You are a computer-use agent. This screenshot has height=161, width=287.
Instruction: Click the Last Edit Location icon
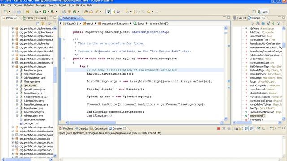coord(143,12)
